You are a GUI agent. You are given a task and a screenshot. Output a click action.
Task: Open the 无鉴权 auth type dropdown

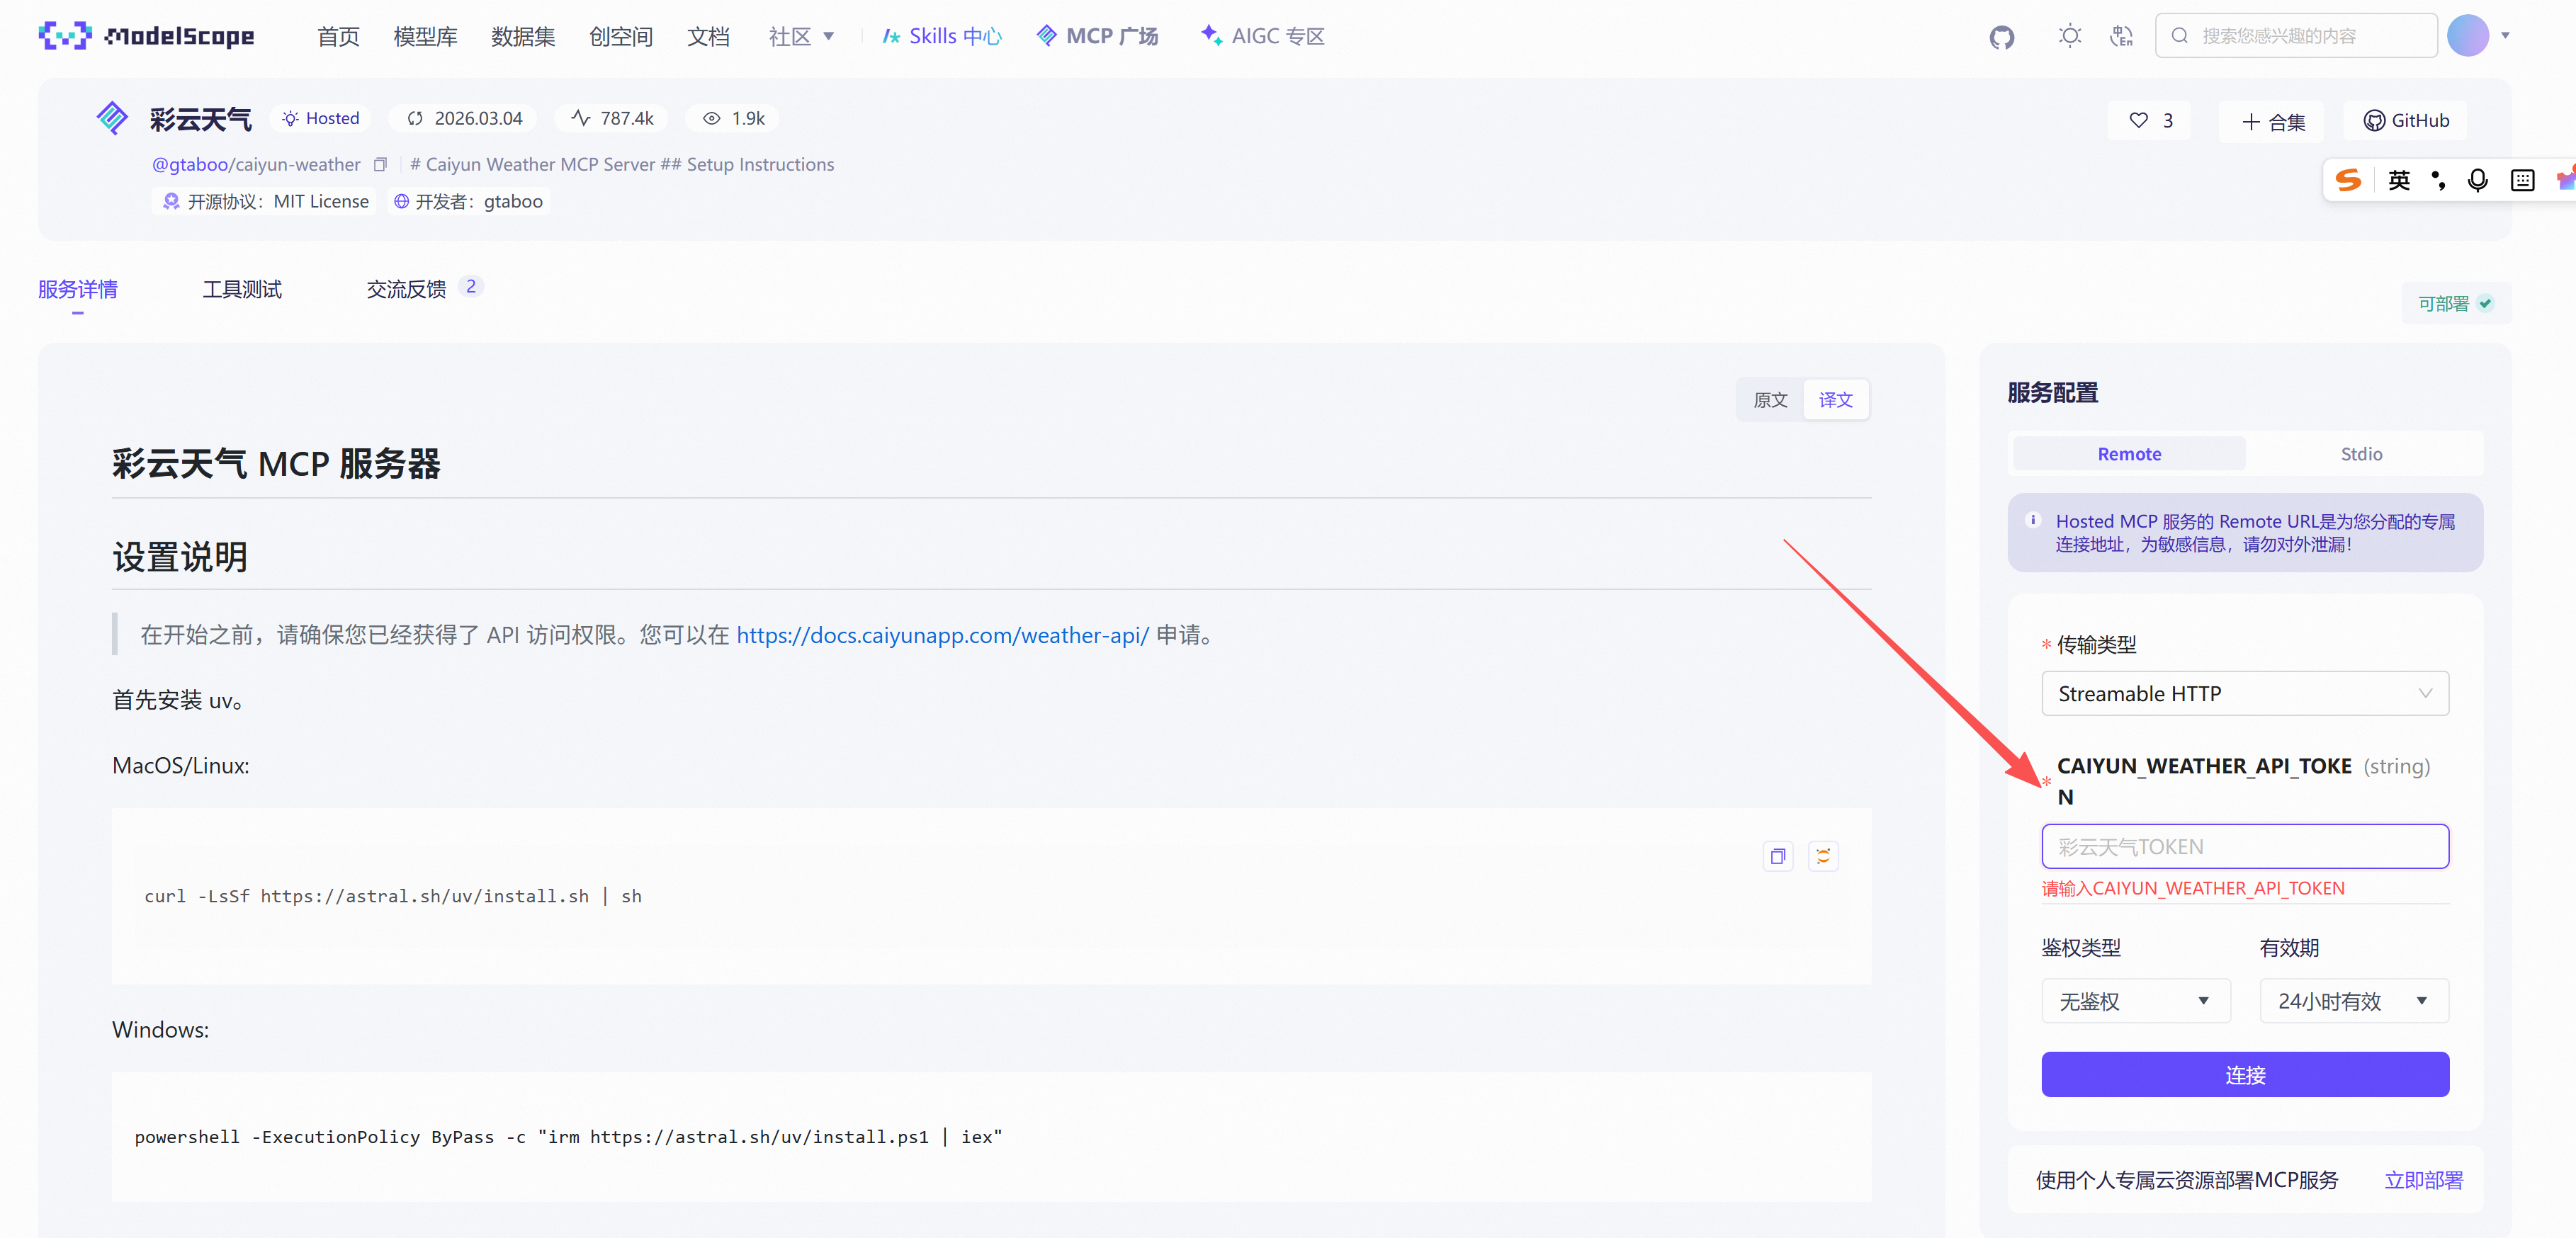click(2135, 1001)
